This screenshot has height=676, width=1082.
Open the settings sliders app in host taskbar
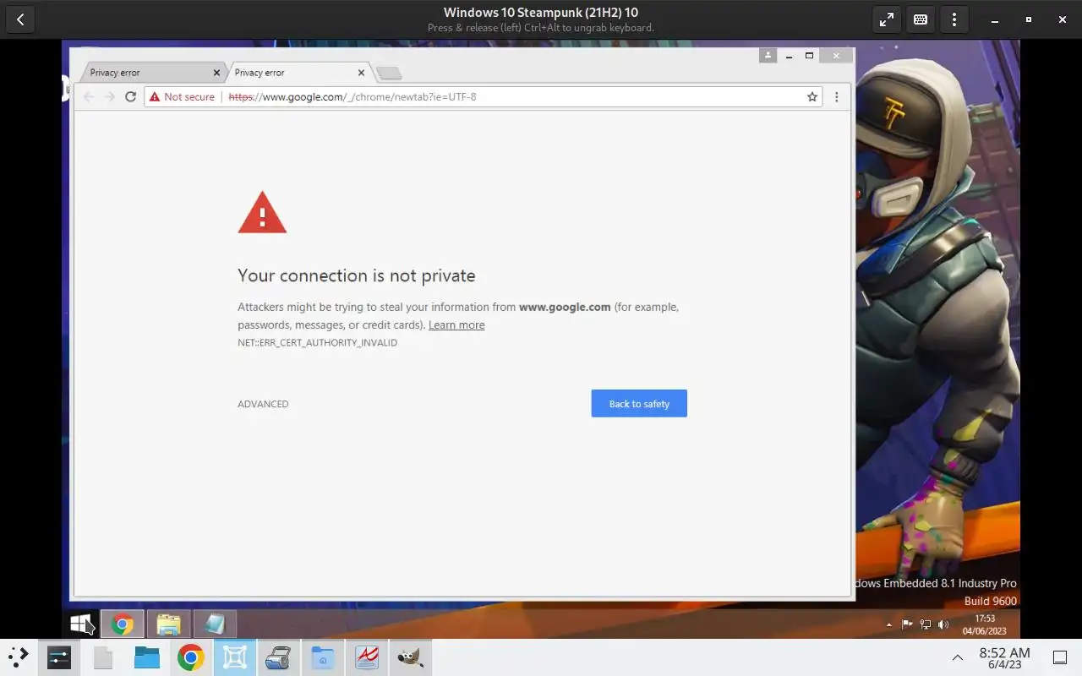click(x=59, y=657)
